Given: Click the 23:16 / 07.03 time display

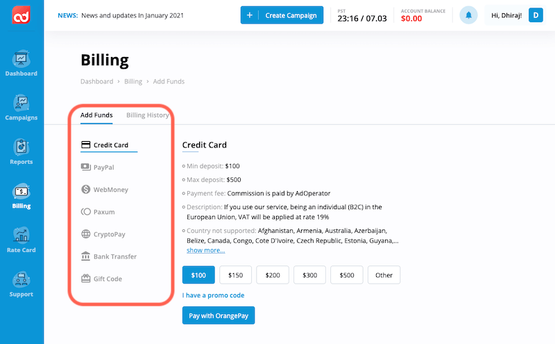Looking at the screenshot, I should pyautogui.click(x=362, y=19).
